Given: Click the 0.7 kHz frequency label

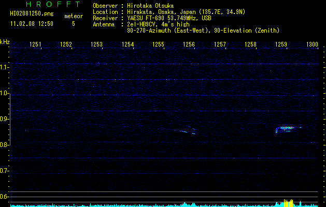Looking at the screenshot, I should [4, 171].
